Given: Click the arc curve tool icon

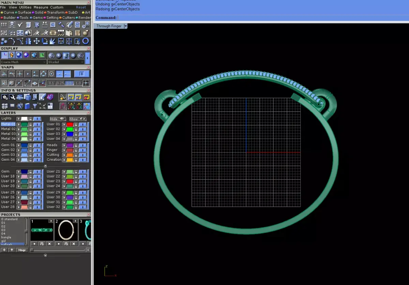Looking at the screenshot, I should (12, 41).
